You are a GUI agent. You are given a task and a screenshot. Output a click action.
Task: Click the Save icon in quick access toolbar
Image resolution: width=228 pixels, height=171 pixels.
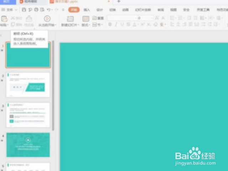point(24,10)
